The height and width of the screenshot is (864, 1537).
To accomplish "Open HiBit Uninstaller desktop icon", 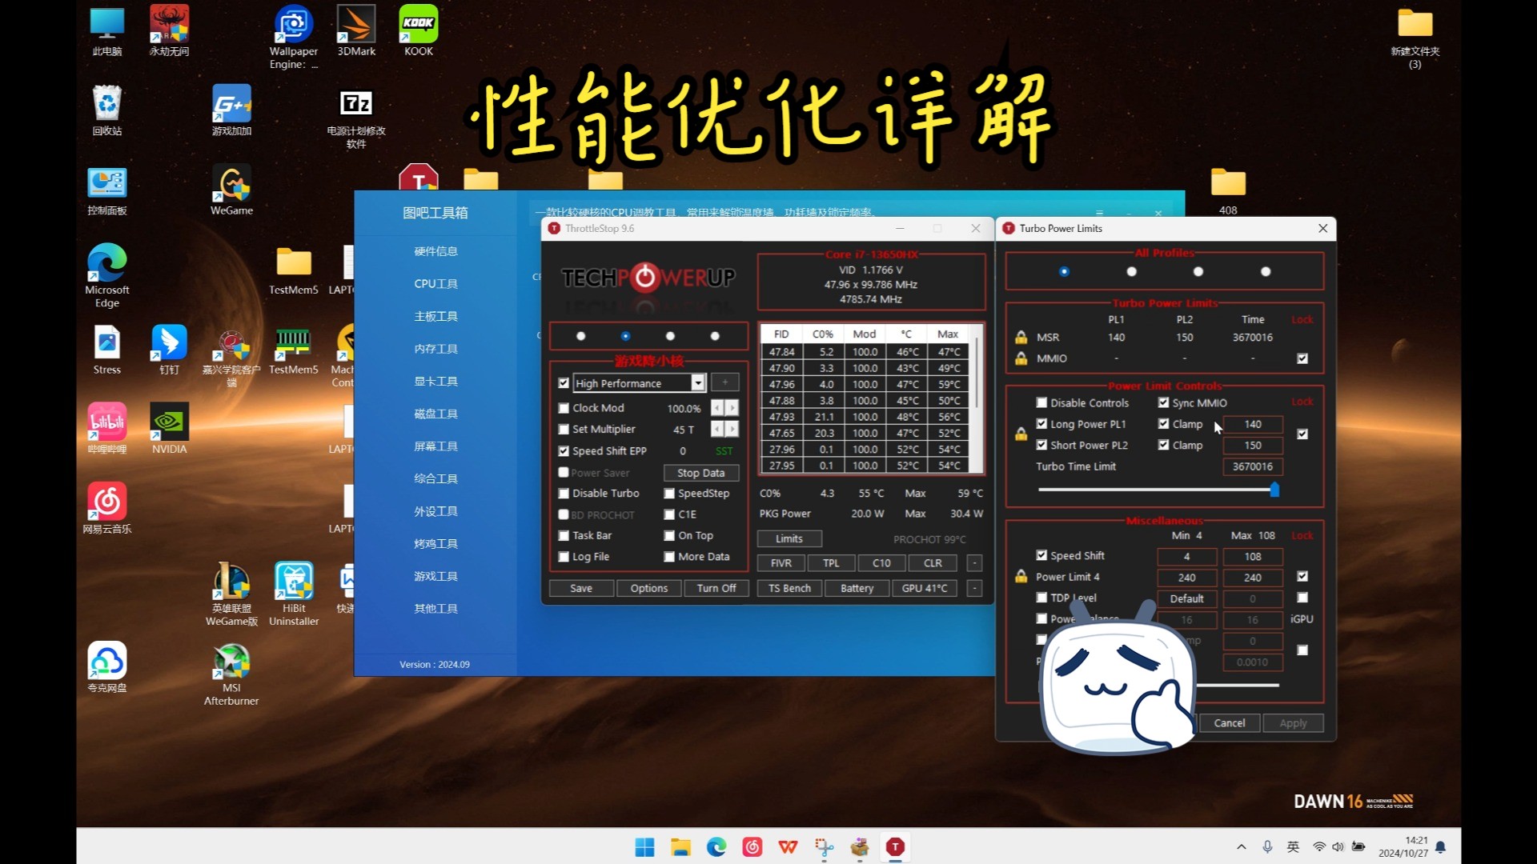I will coord(294,594).
